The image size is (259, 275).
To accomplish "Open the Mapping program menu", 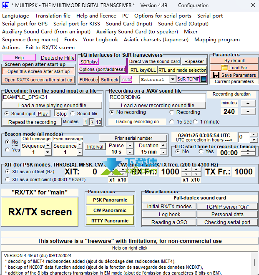I will 217,40.
